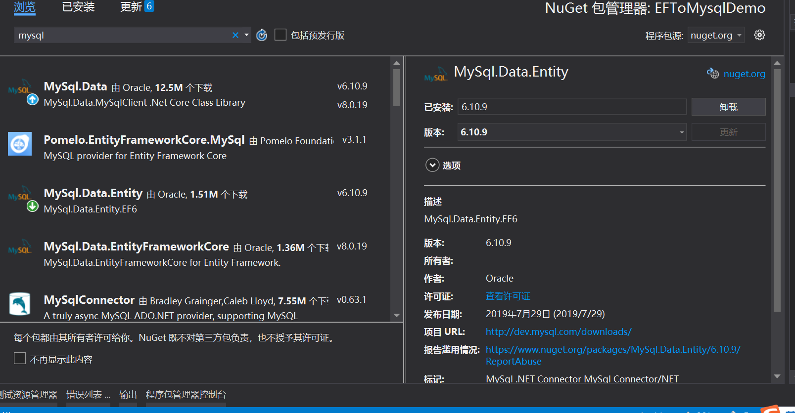This screenshot has width=795, height=413.
Task: Click the details pane scroll-down arrow
Action: [777, 376]
